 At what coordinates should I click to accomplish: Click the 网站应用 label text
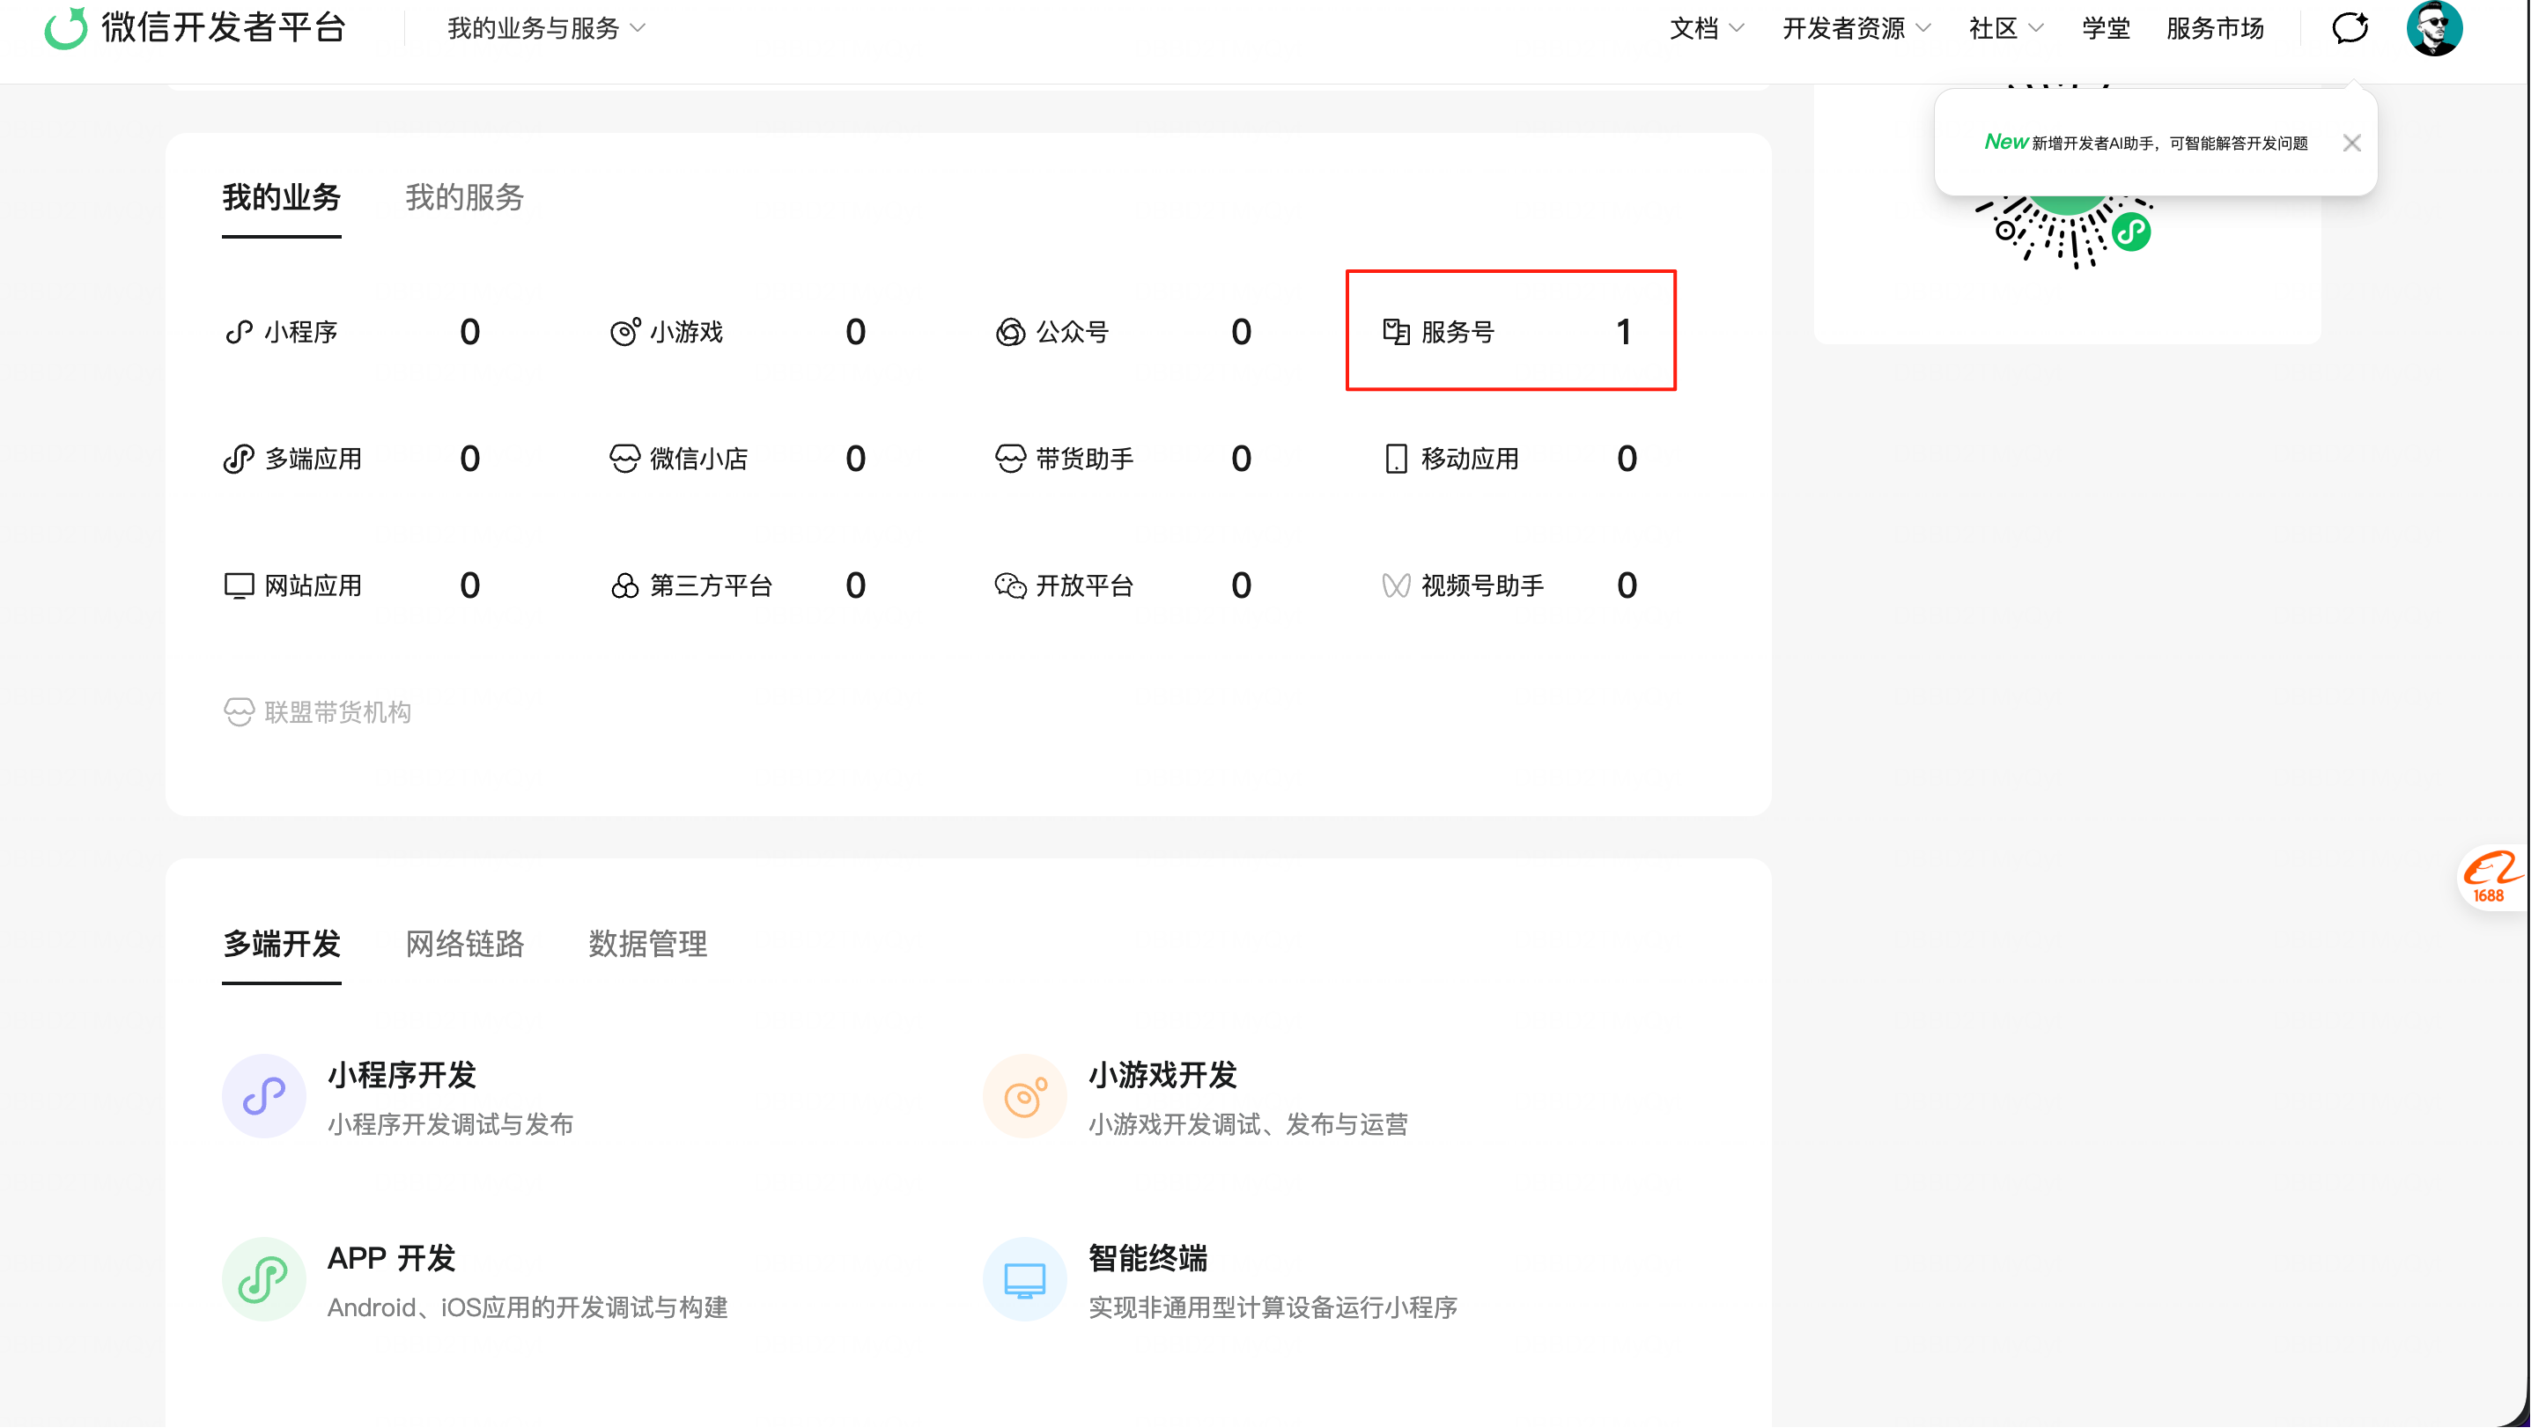pos(313,585)
